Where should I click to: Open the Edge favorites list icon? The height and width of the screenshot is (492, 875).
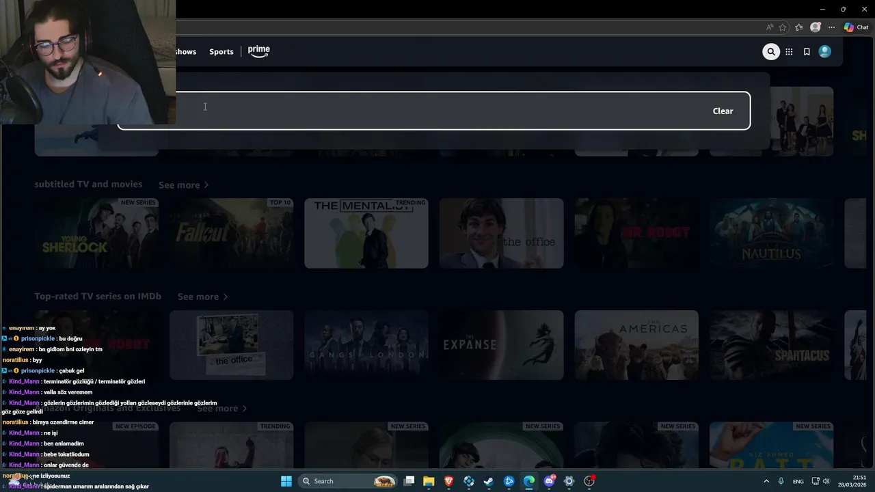coord(799,27)
